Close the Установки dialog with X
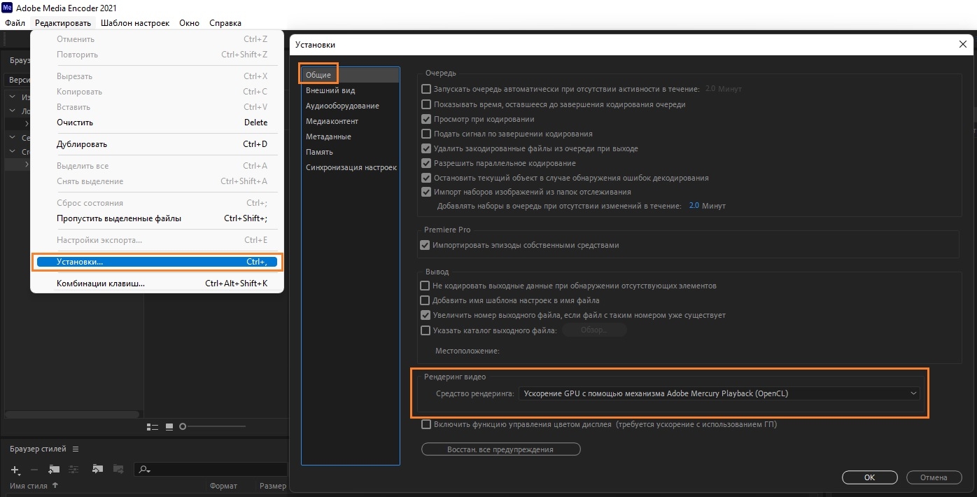Image resolution: width=977 pixels, height=497 pixels. (x=962, y=44)
